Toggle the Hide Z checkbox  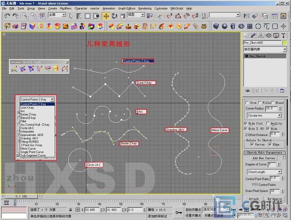[x=246, y=129]
